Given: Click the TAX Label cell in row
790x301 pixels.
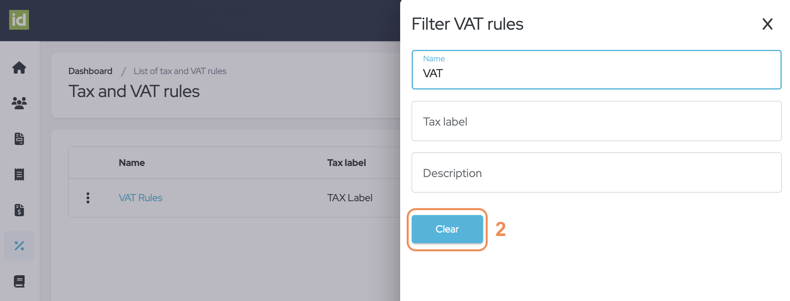Looking at the screenshot, I should (349, 198).
